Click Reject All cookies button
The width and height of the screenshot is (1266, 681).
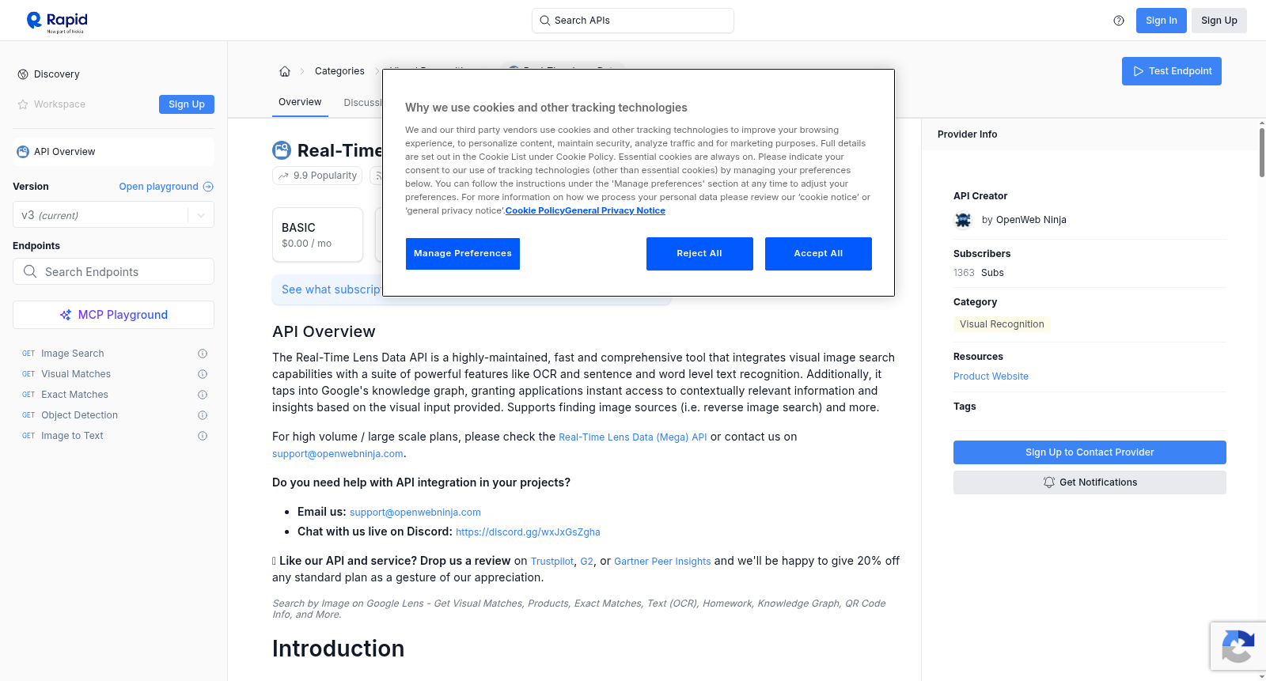(699, 254)
